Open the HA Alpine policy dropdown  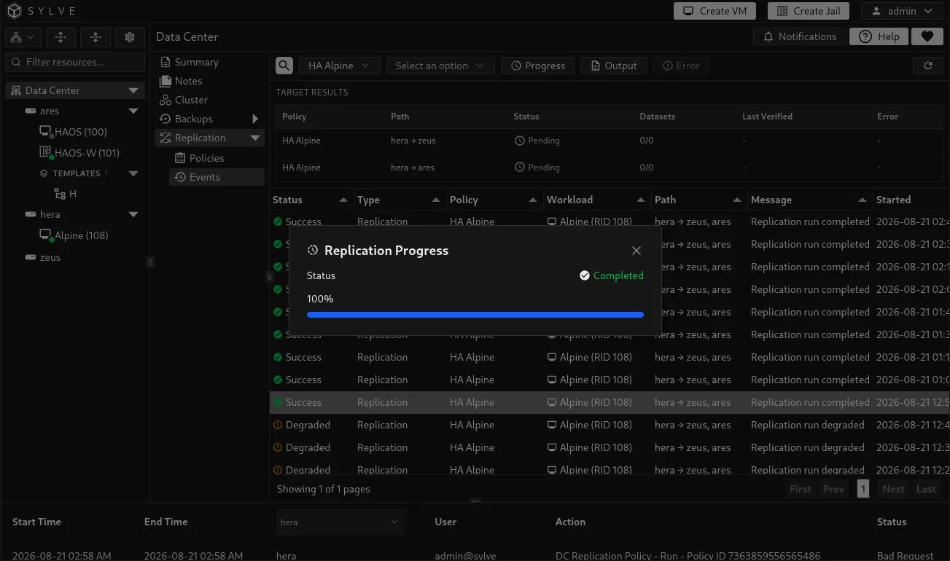339,66
